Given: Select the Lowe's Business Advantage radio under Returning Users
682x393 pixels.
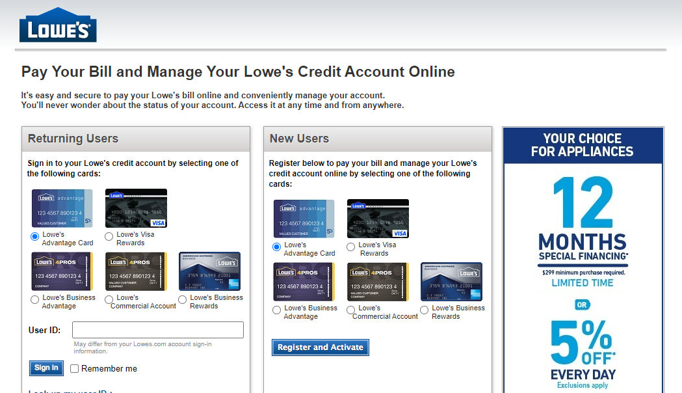Looking at the screenshot, I should pos(34,299).
